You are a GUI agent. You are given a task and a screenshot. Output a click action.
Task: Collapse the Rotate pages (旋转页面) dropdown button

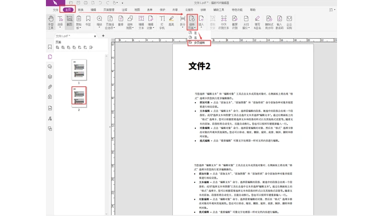[x=192, y=22]
